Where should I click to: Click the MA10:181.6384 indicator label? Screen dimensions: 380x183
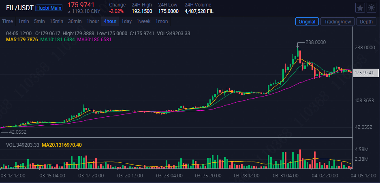tap(58, 39)
